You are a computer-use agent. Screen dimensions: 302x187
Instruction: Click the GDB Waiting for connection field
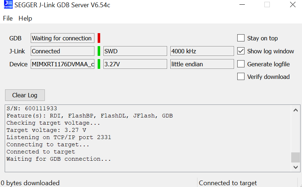tap(62, 38)
